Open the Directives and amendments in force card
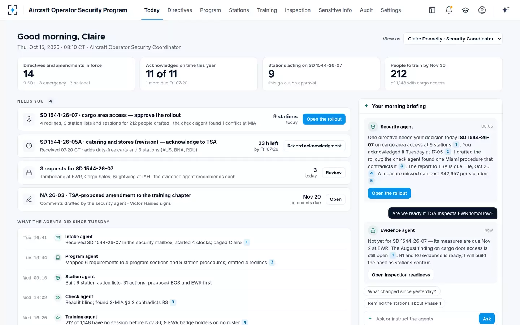Viewport: 520px width, 325px height. pos(76,74)
